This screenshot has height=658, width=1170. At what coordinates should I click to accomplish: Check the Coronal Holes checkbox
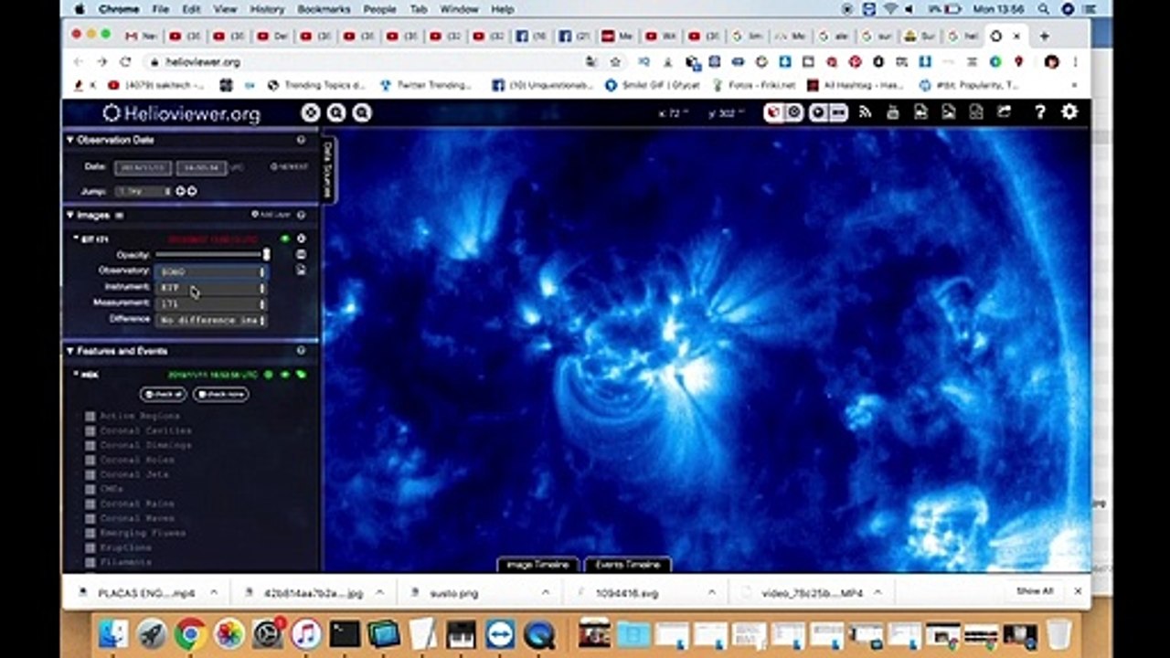pos(90,460)
